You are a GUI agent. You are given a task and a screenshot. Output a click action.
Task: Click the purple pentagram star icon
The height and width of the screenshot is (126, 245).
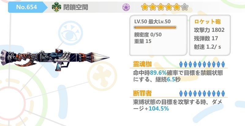point(126,7)
